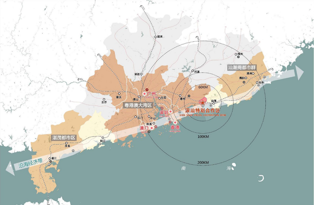Click the 深汕特别合作区 red title text
The image size is (314, 205).
tap(202, 111)
